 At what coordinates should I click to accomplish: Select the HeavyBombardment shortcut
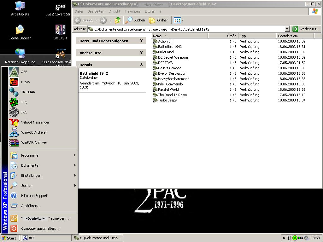tap(171, 79)
